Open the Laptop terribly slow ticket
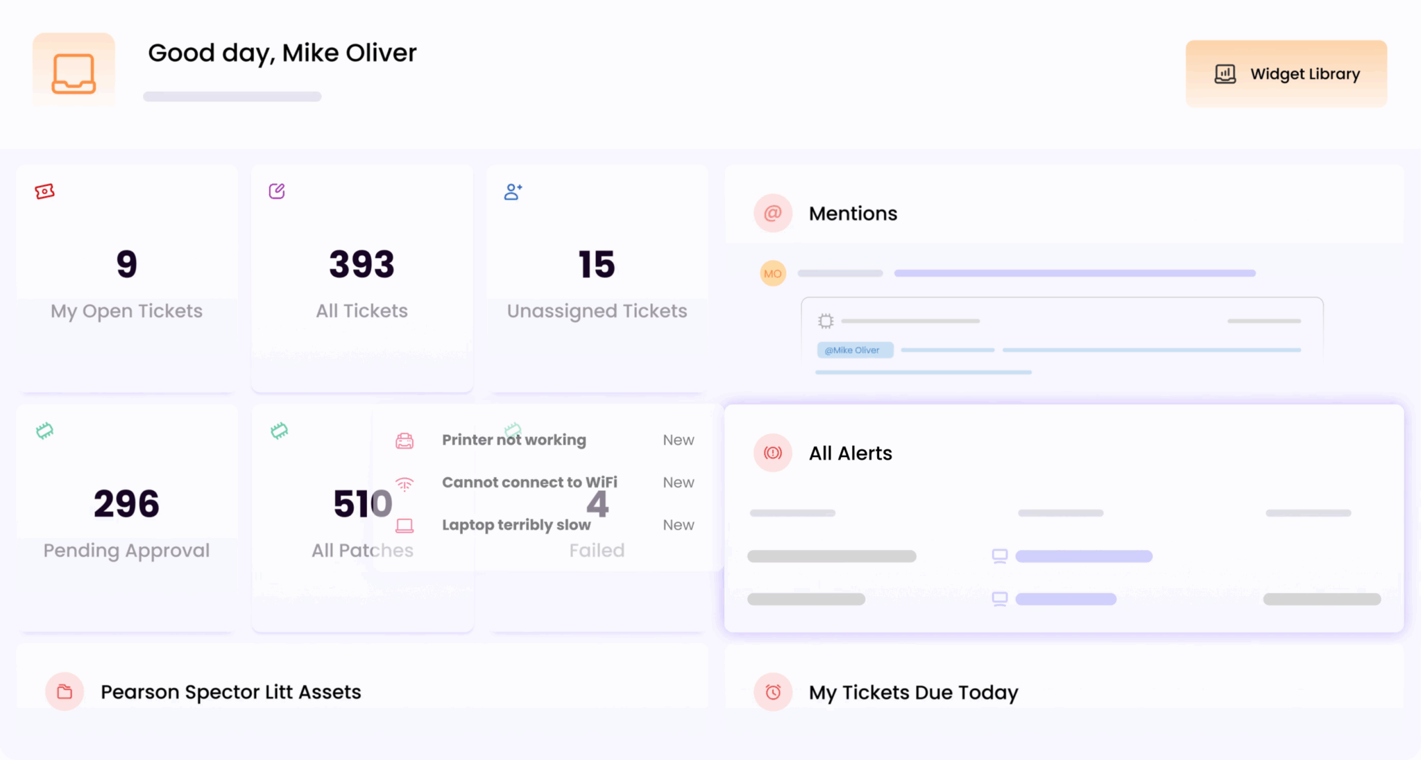The height and width of the screenshot is (760, 1421). click(x=516, y=525)
